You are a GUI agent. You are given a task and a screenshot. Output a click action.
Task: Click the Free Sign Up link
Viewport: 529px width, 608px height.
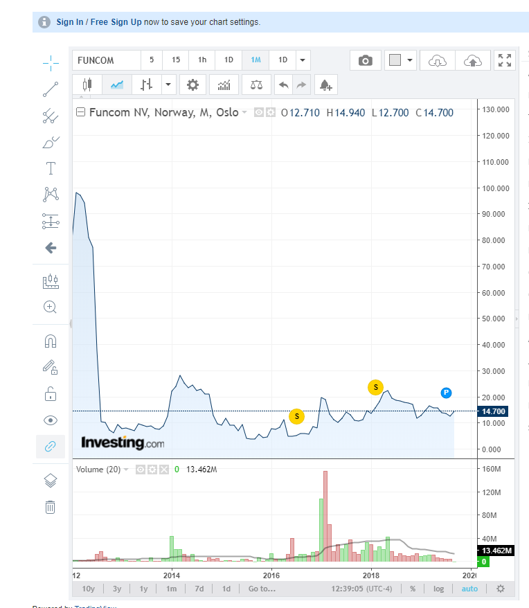(x=116, y=22)
